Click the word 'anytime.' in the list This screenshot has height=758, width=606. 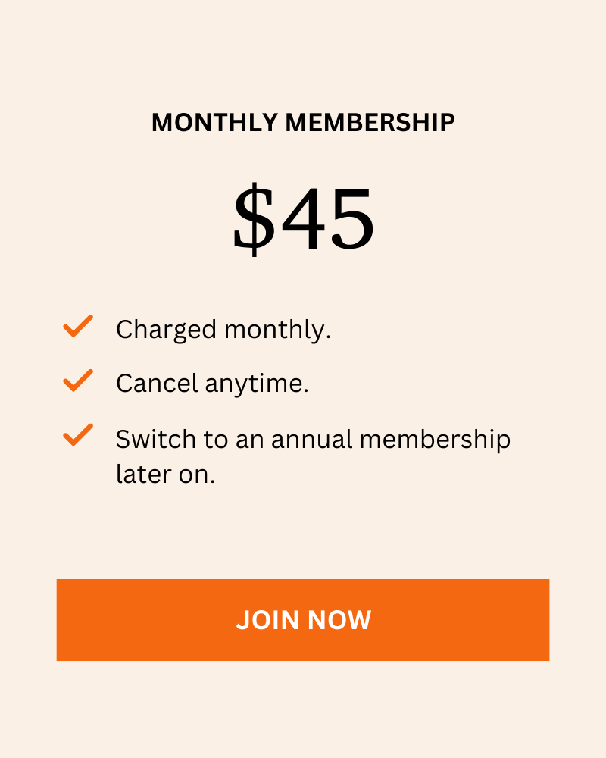[257, 385]
